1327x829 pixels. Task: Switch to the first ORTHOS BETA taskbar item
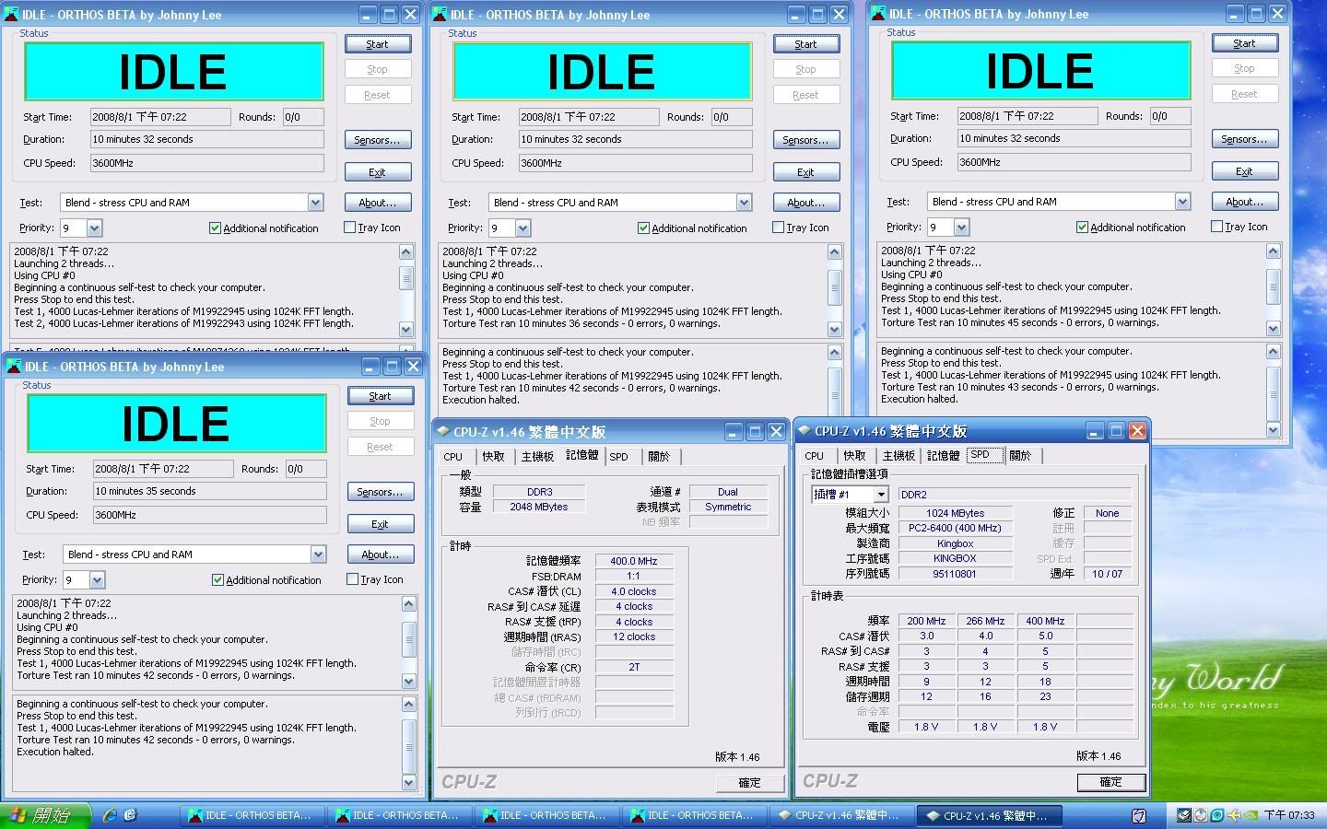(x=249, y=815)
